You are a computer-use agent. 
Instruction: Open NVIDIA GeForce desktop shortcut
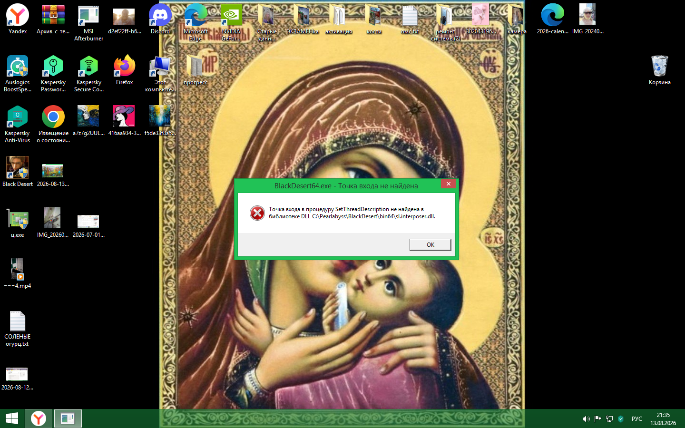[x=231, y=23]
